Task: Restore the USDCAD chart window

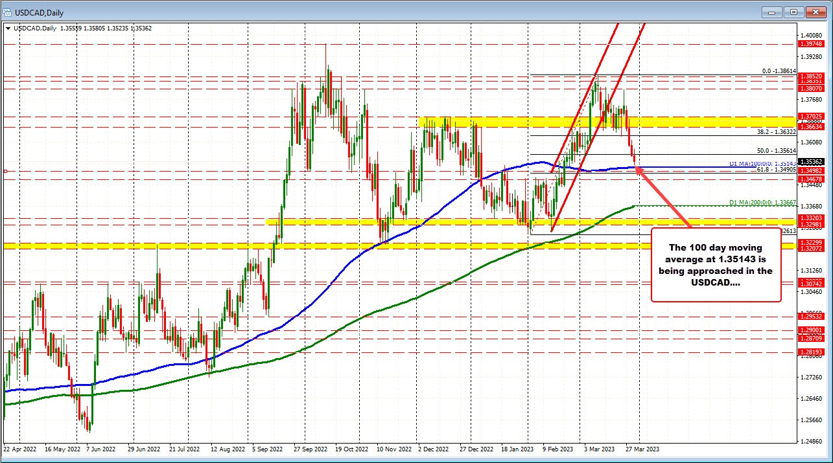Action: coord(793,12)
